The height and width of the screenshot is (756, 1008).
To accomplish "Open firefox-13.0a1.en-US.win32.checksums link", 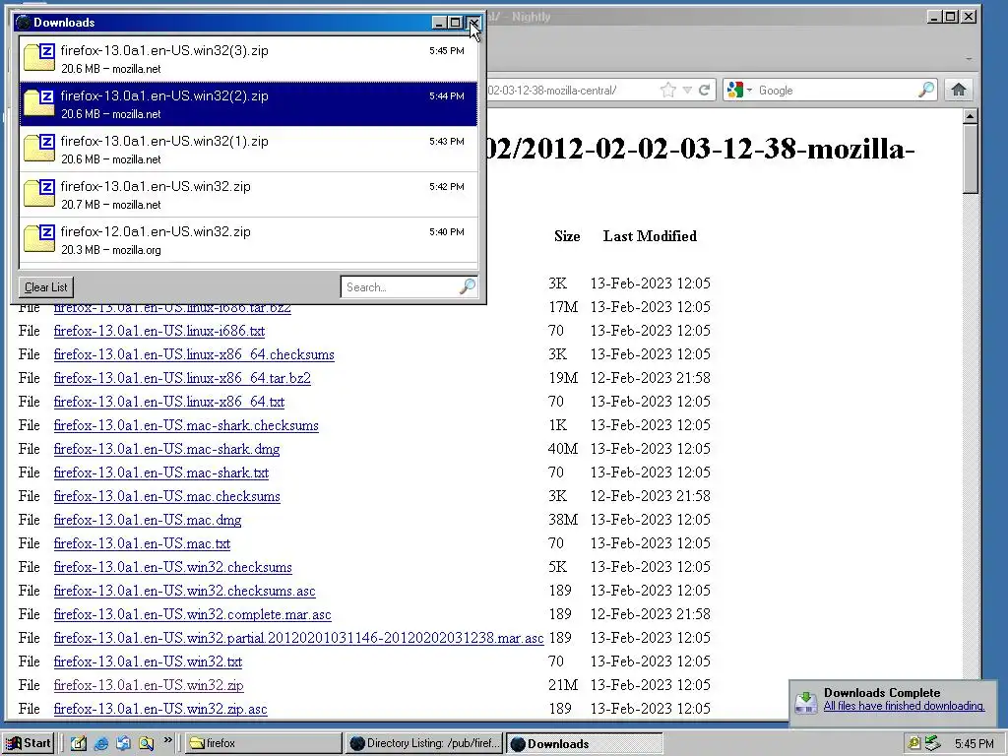I will (172, 567).
